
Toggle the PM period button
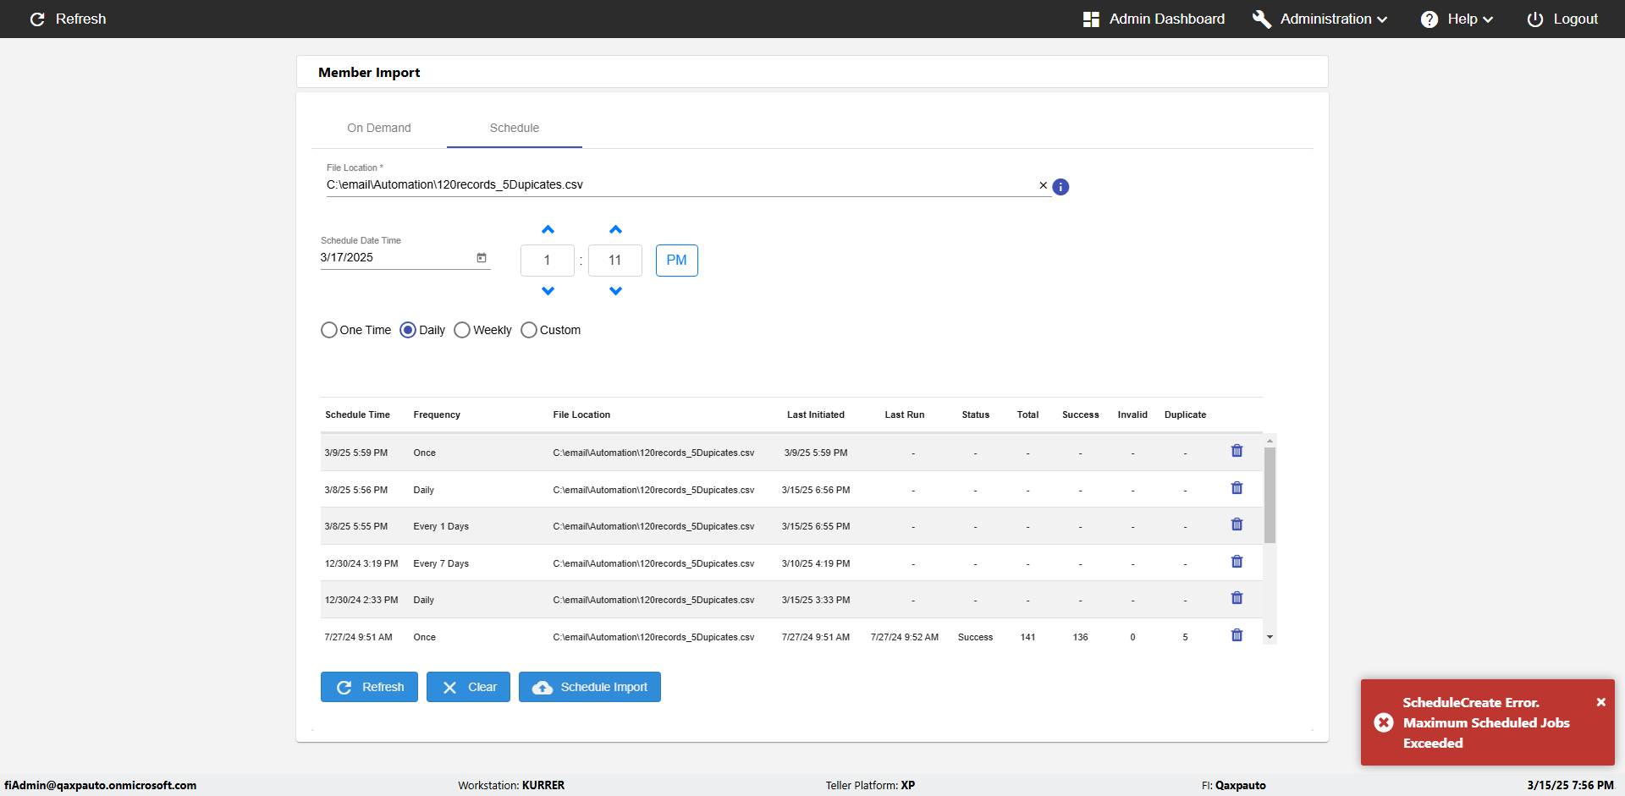(x=676, y=261)
